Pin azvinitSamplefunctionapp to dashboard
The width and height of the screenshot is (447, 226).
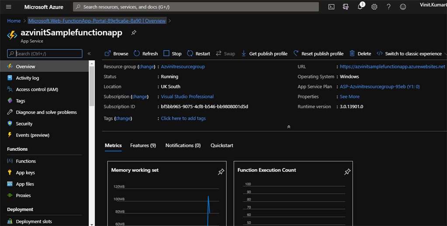(133, 33)
